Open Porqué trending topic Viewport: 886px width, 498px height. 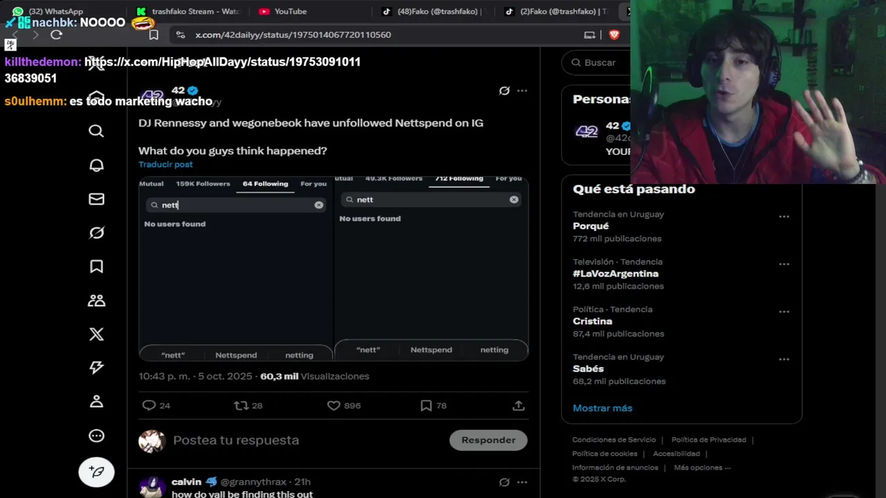tap(591, 226)
